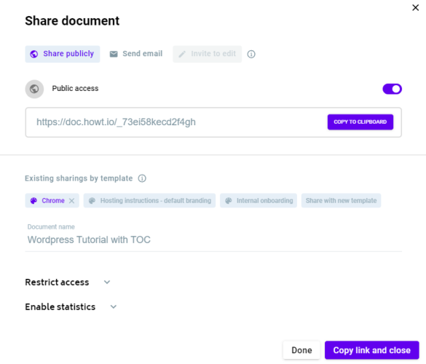Click info icon beside Existing sharings by template

142,178
